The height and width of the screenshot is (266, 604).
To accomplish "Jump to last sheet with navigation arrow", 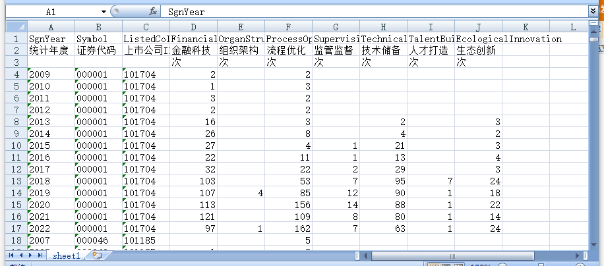I will coord(40,255).
